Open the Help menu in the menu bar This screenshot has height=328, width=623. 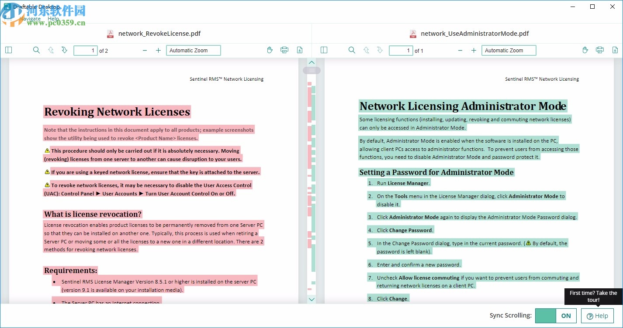pos(53,19)
